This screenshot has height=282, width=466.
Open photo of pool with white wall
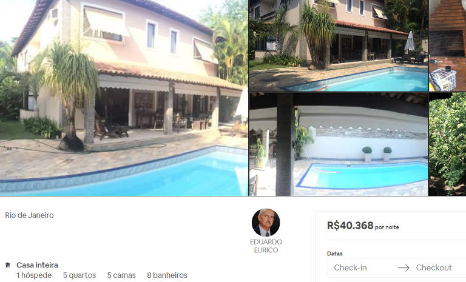[x=339, y=144]
